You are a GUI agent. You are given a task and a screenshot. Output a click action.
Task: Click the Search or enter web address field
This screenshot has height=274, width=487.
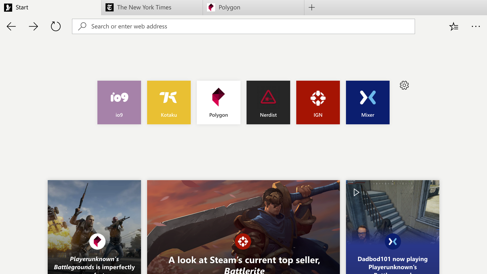tap(243, 26)
